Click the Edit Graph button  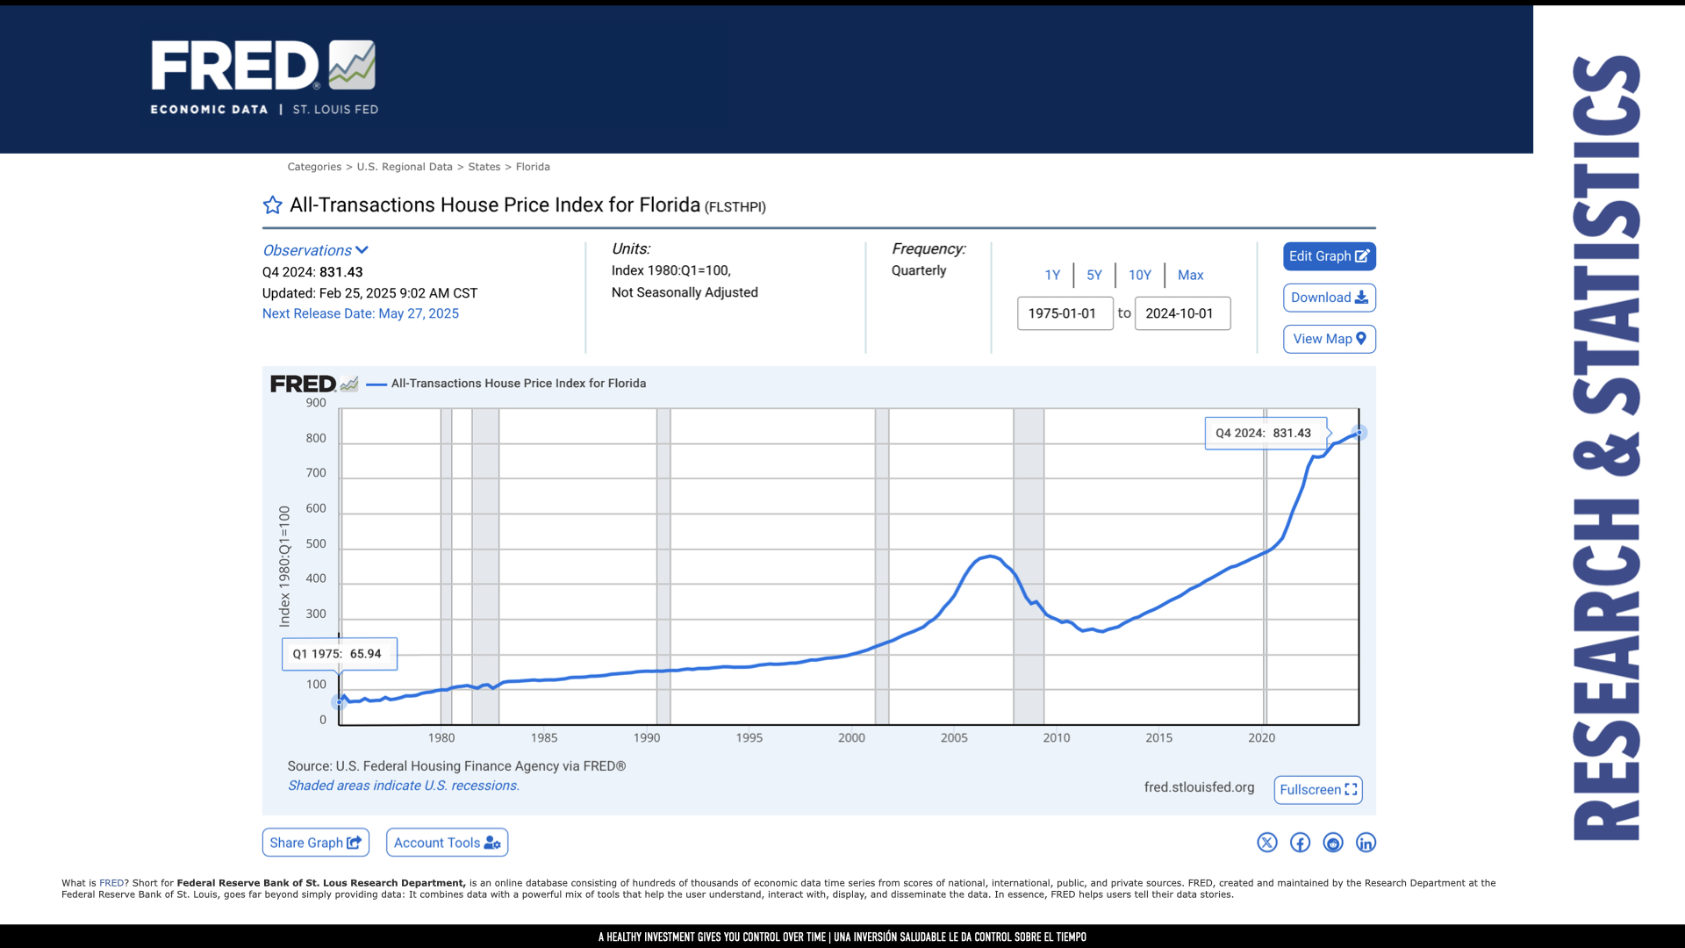[1329, 256]
